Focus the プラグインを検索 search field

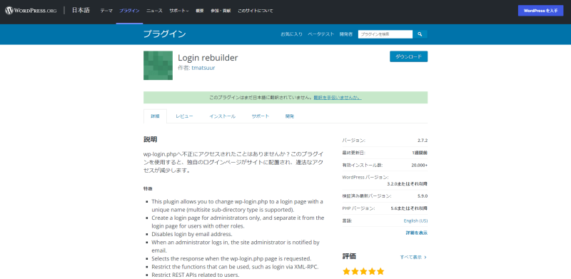385,34
